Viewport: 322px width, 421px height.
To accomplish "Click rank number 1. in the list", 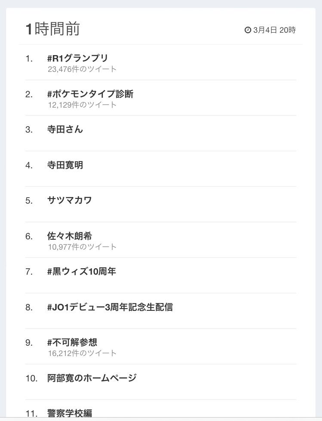I will (29, 58).
